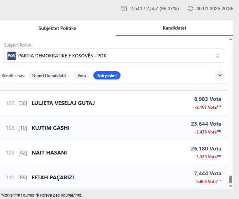This screenshot has height=199, width=239.
Task: Click the 30.01.2026 20:36 update timestamp
Action: click(215, 8)
